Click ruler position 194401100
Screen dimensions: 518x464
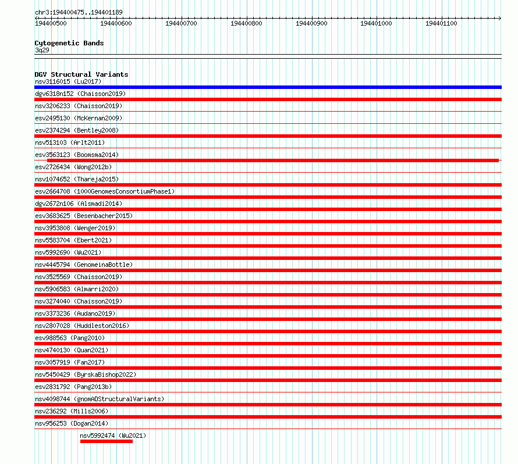(441, 23)
